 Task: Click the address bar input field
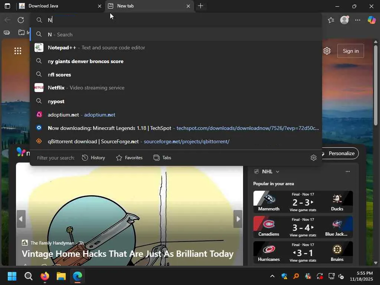click(x=176, y=20)
